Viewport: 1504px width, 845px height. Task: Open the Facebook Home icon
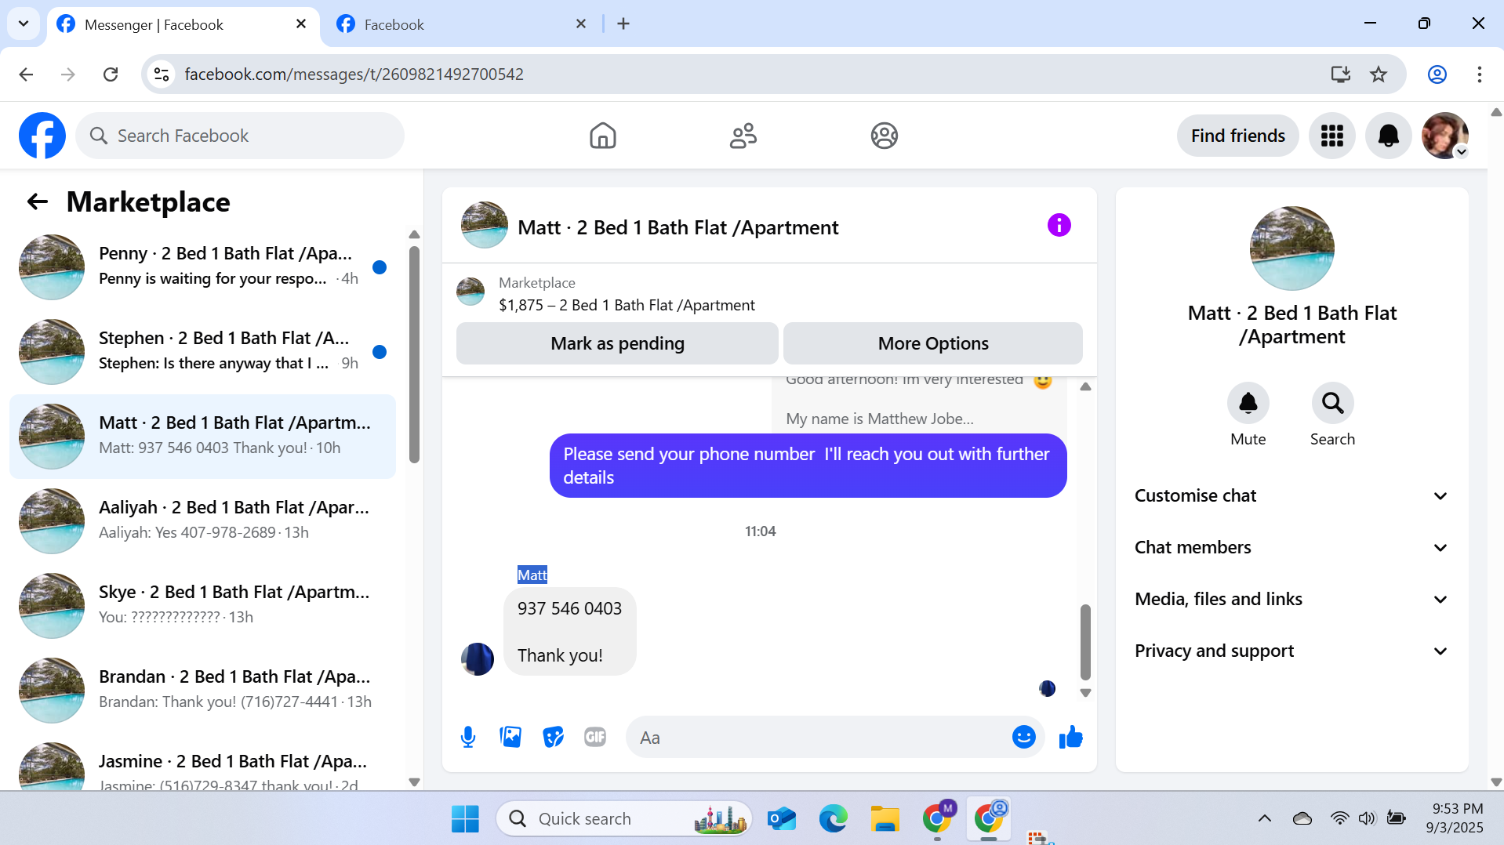pos(602,136)
